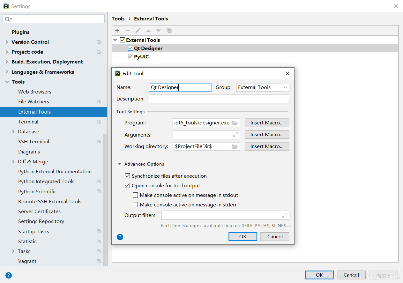Click project-level icon beside Python Scientific

(99, 191)
